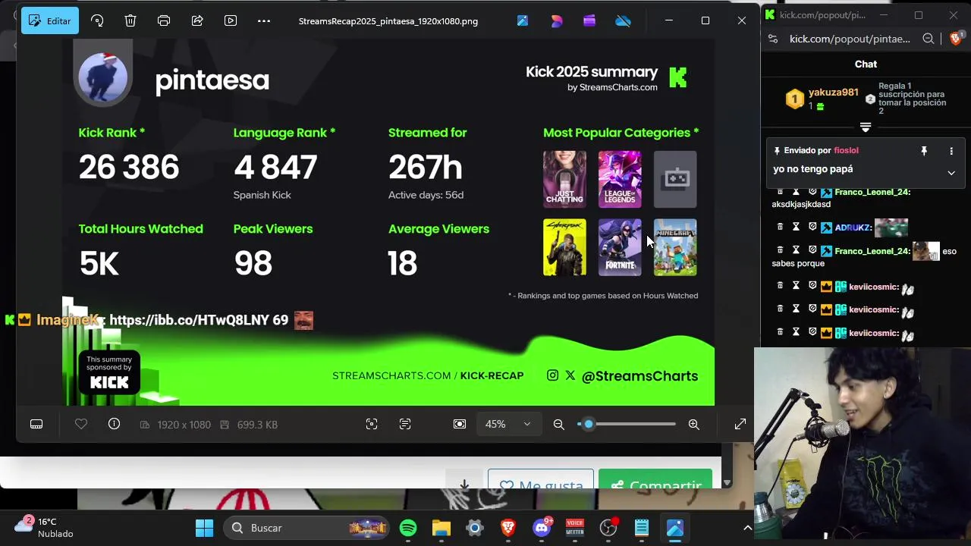This screenshot has width=971, height=546.
Task: Expand the pinned message chevron
Action: (x=951, y=173)
